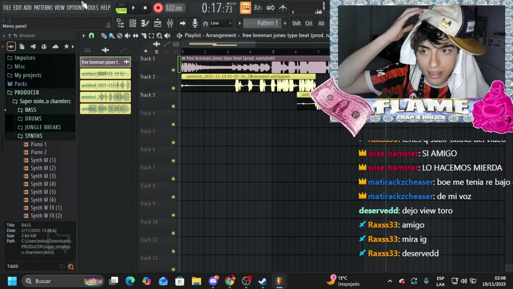Click the arrow left of Pattern 1

(x=240, y=23)
